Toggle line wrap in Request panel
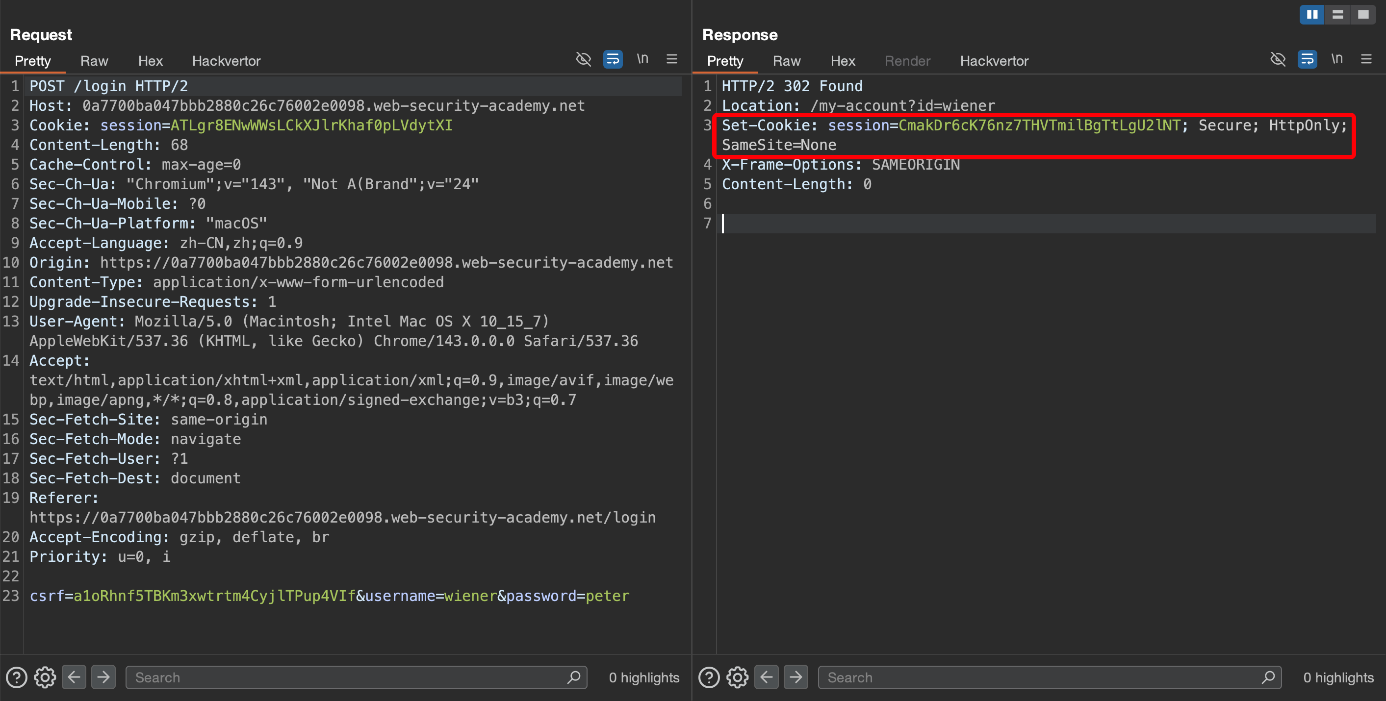The height and width of the screenshot is (701, 1386). pyautogui.click(x=613, y=59)
